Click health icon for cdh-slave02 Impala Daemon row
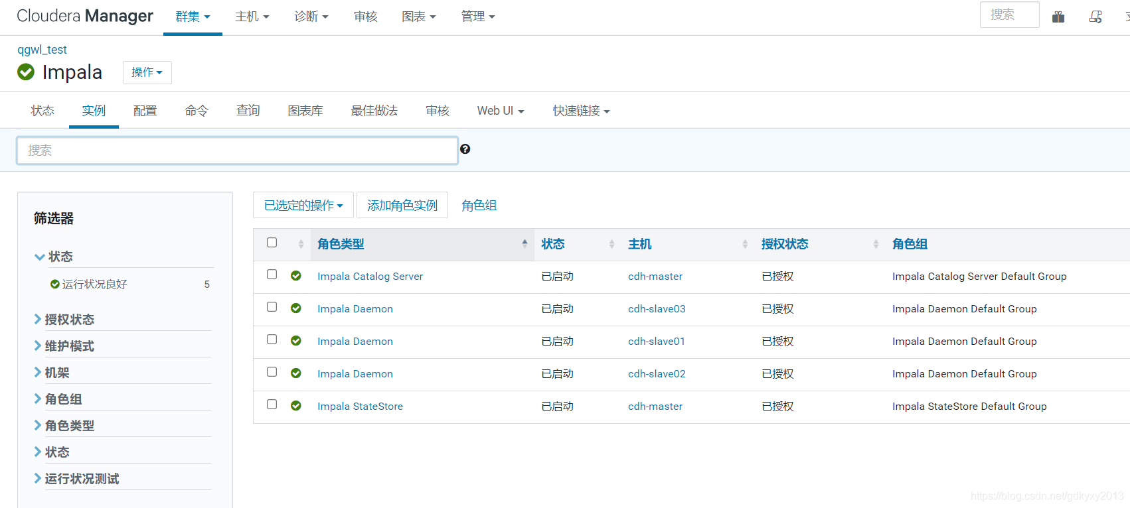 [296, 373]
